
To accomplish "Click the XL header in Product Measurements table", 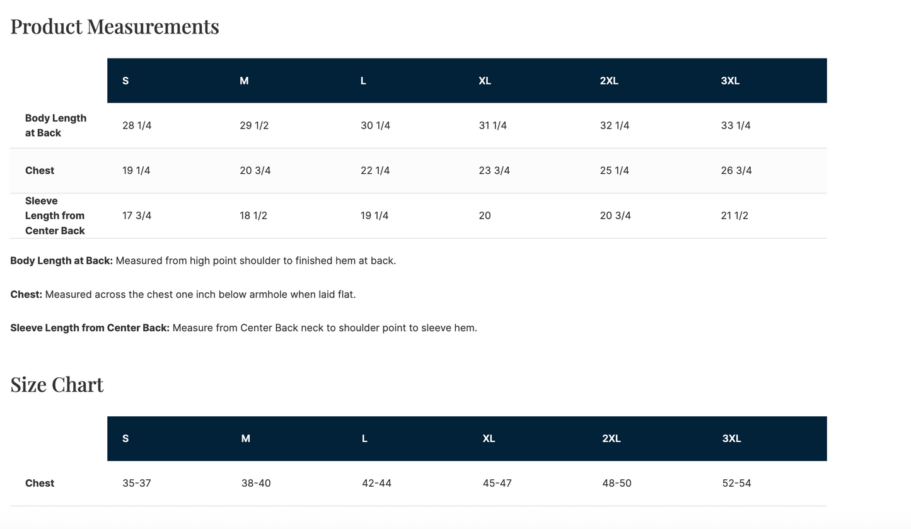I will pyautogui.click(x=485, y=81).
